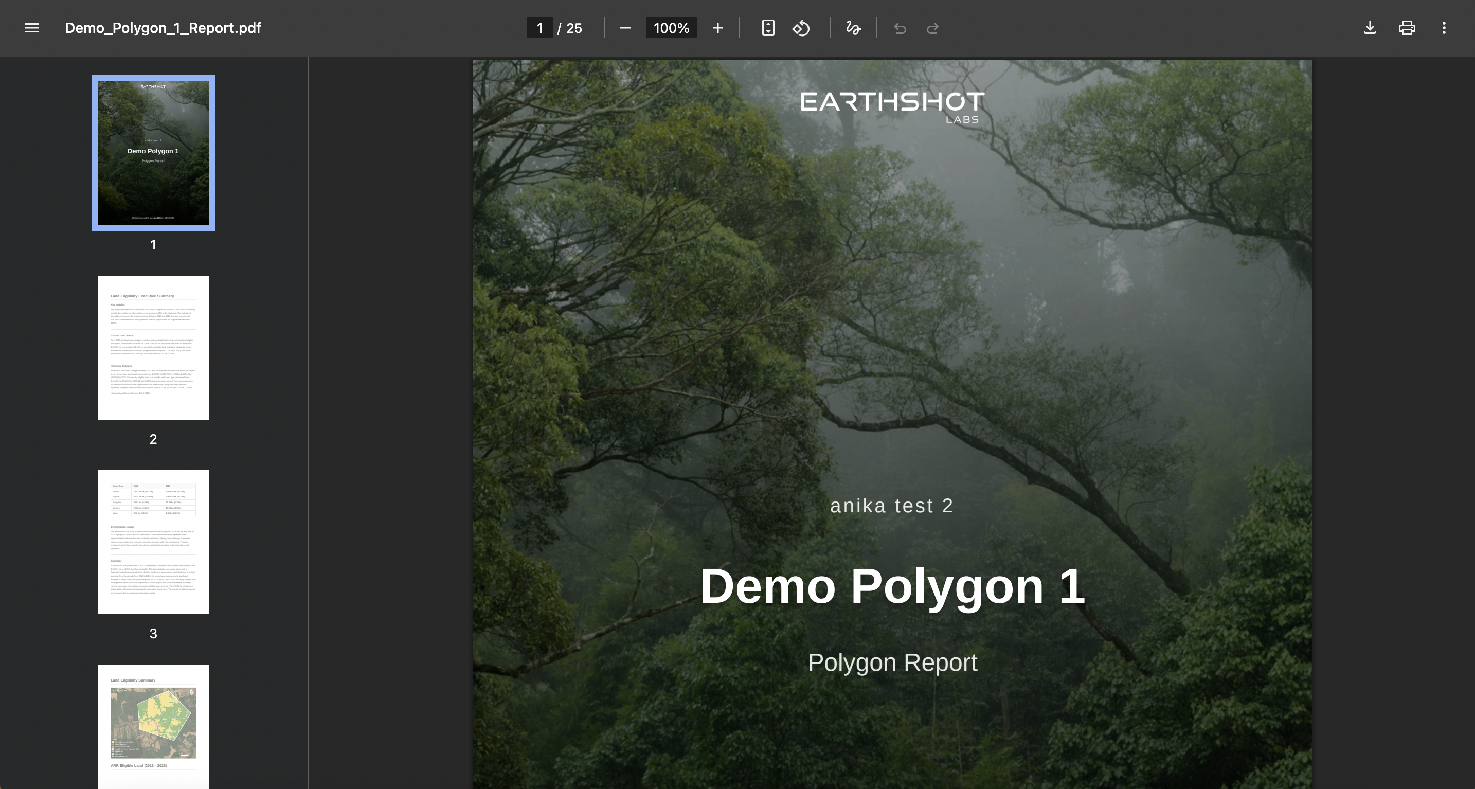Open the three-dot more actions menu
1475x789 pixels.
pos(1444,28)
